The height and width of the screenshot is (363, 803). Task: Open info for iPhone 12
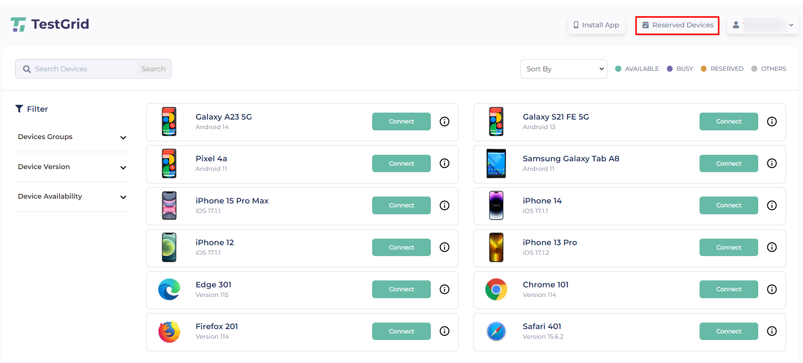(444, 247)
